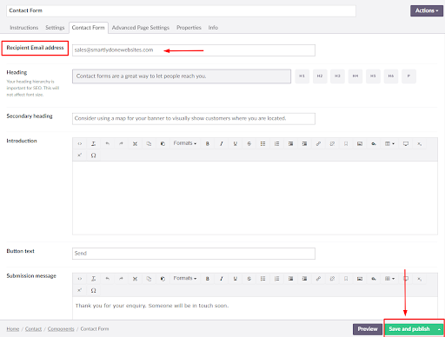Focus the Recipient Email address field
Screen dimensions: 445x337
(194, 50)
